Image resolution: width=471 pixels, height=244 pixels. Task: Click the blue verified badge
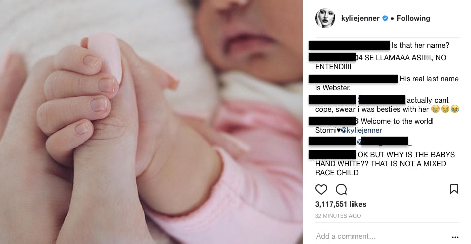click(x=385, y=18)
